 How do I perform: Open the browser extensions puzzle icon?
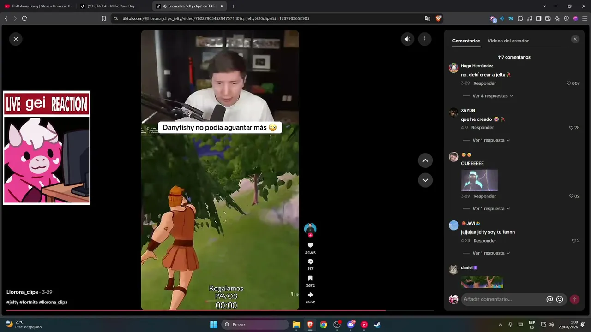coord(520,18)
